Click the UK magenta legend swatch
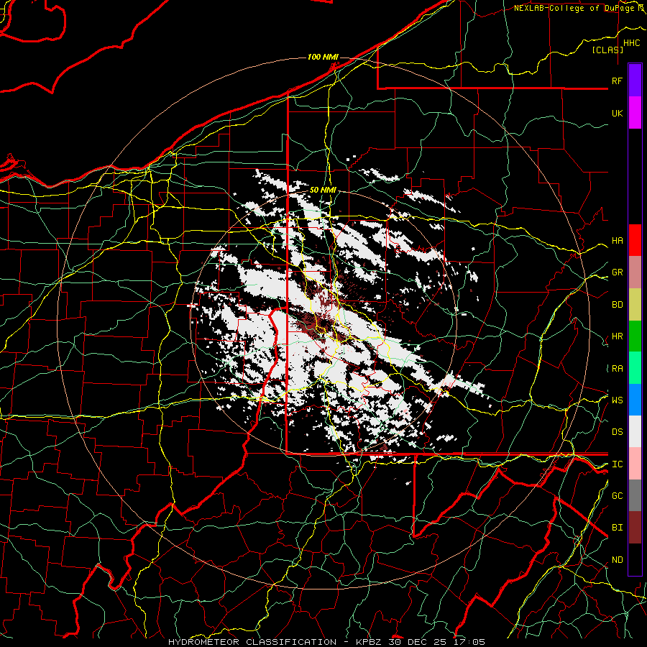 pos(635,113)
